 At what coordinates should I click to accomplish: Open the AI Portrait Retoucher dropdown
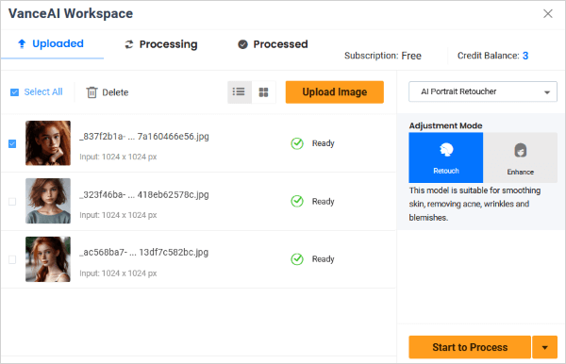[x=483, y=91]
